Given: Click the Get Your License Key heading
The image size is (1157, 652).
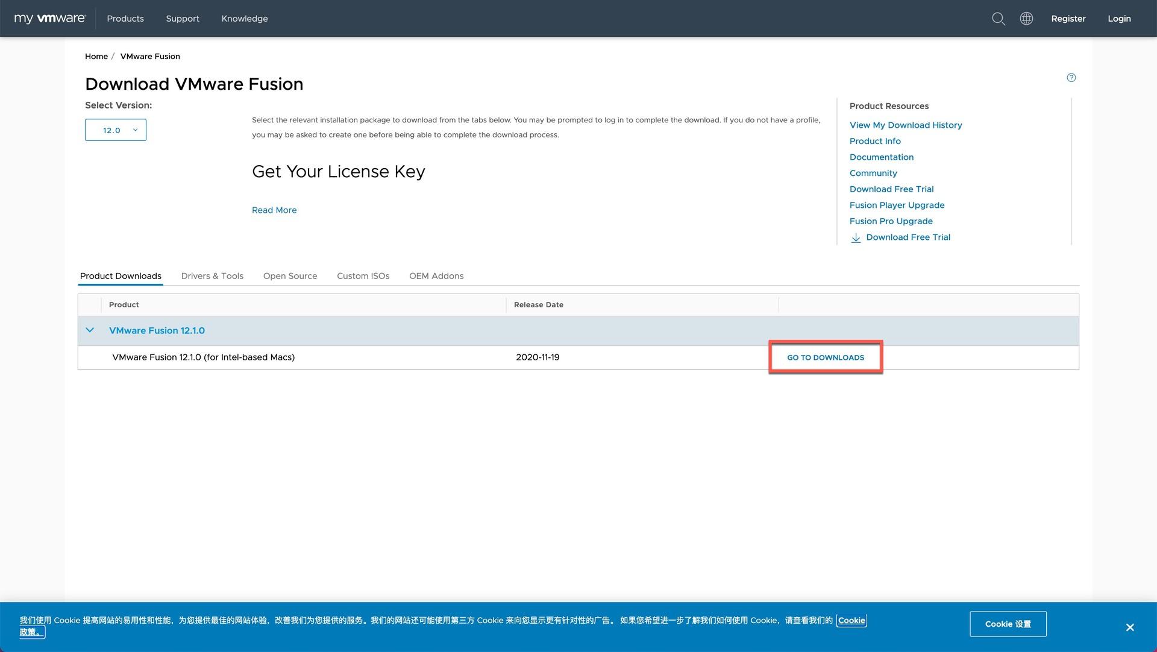Looking at the screenshot, I should [x=339, y=172].
